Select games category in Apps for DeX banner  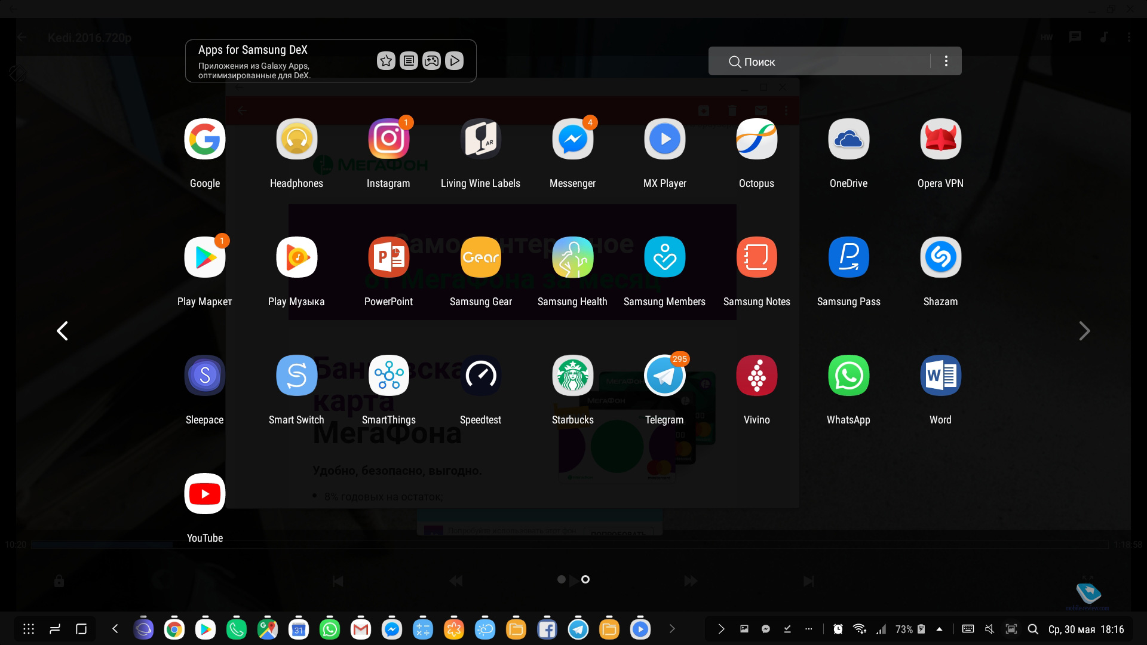point(431,60)
